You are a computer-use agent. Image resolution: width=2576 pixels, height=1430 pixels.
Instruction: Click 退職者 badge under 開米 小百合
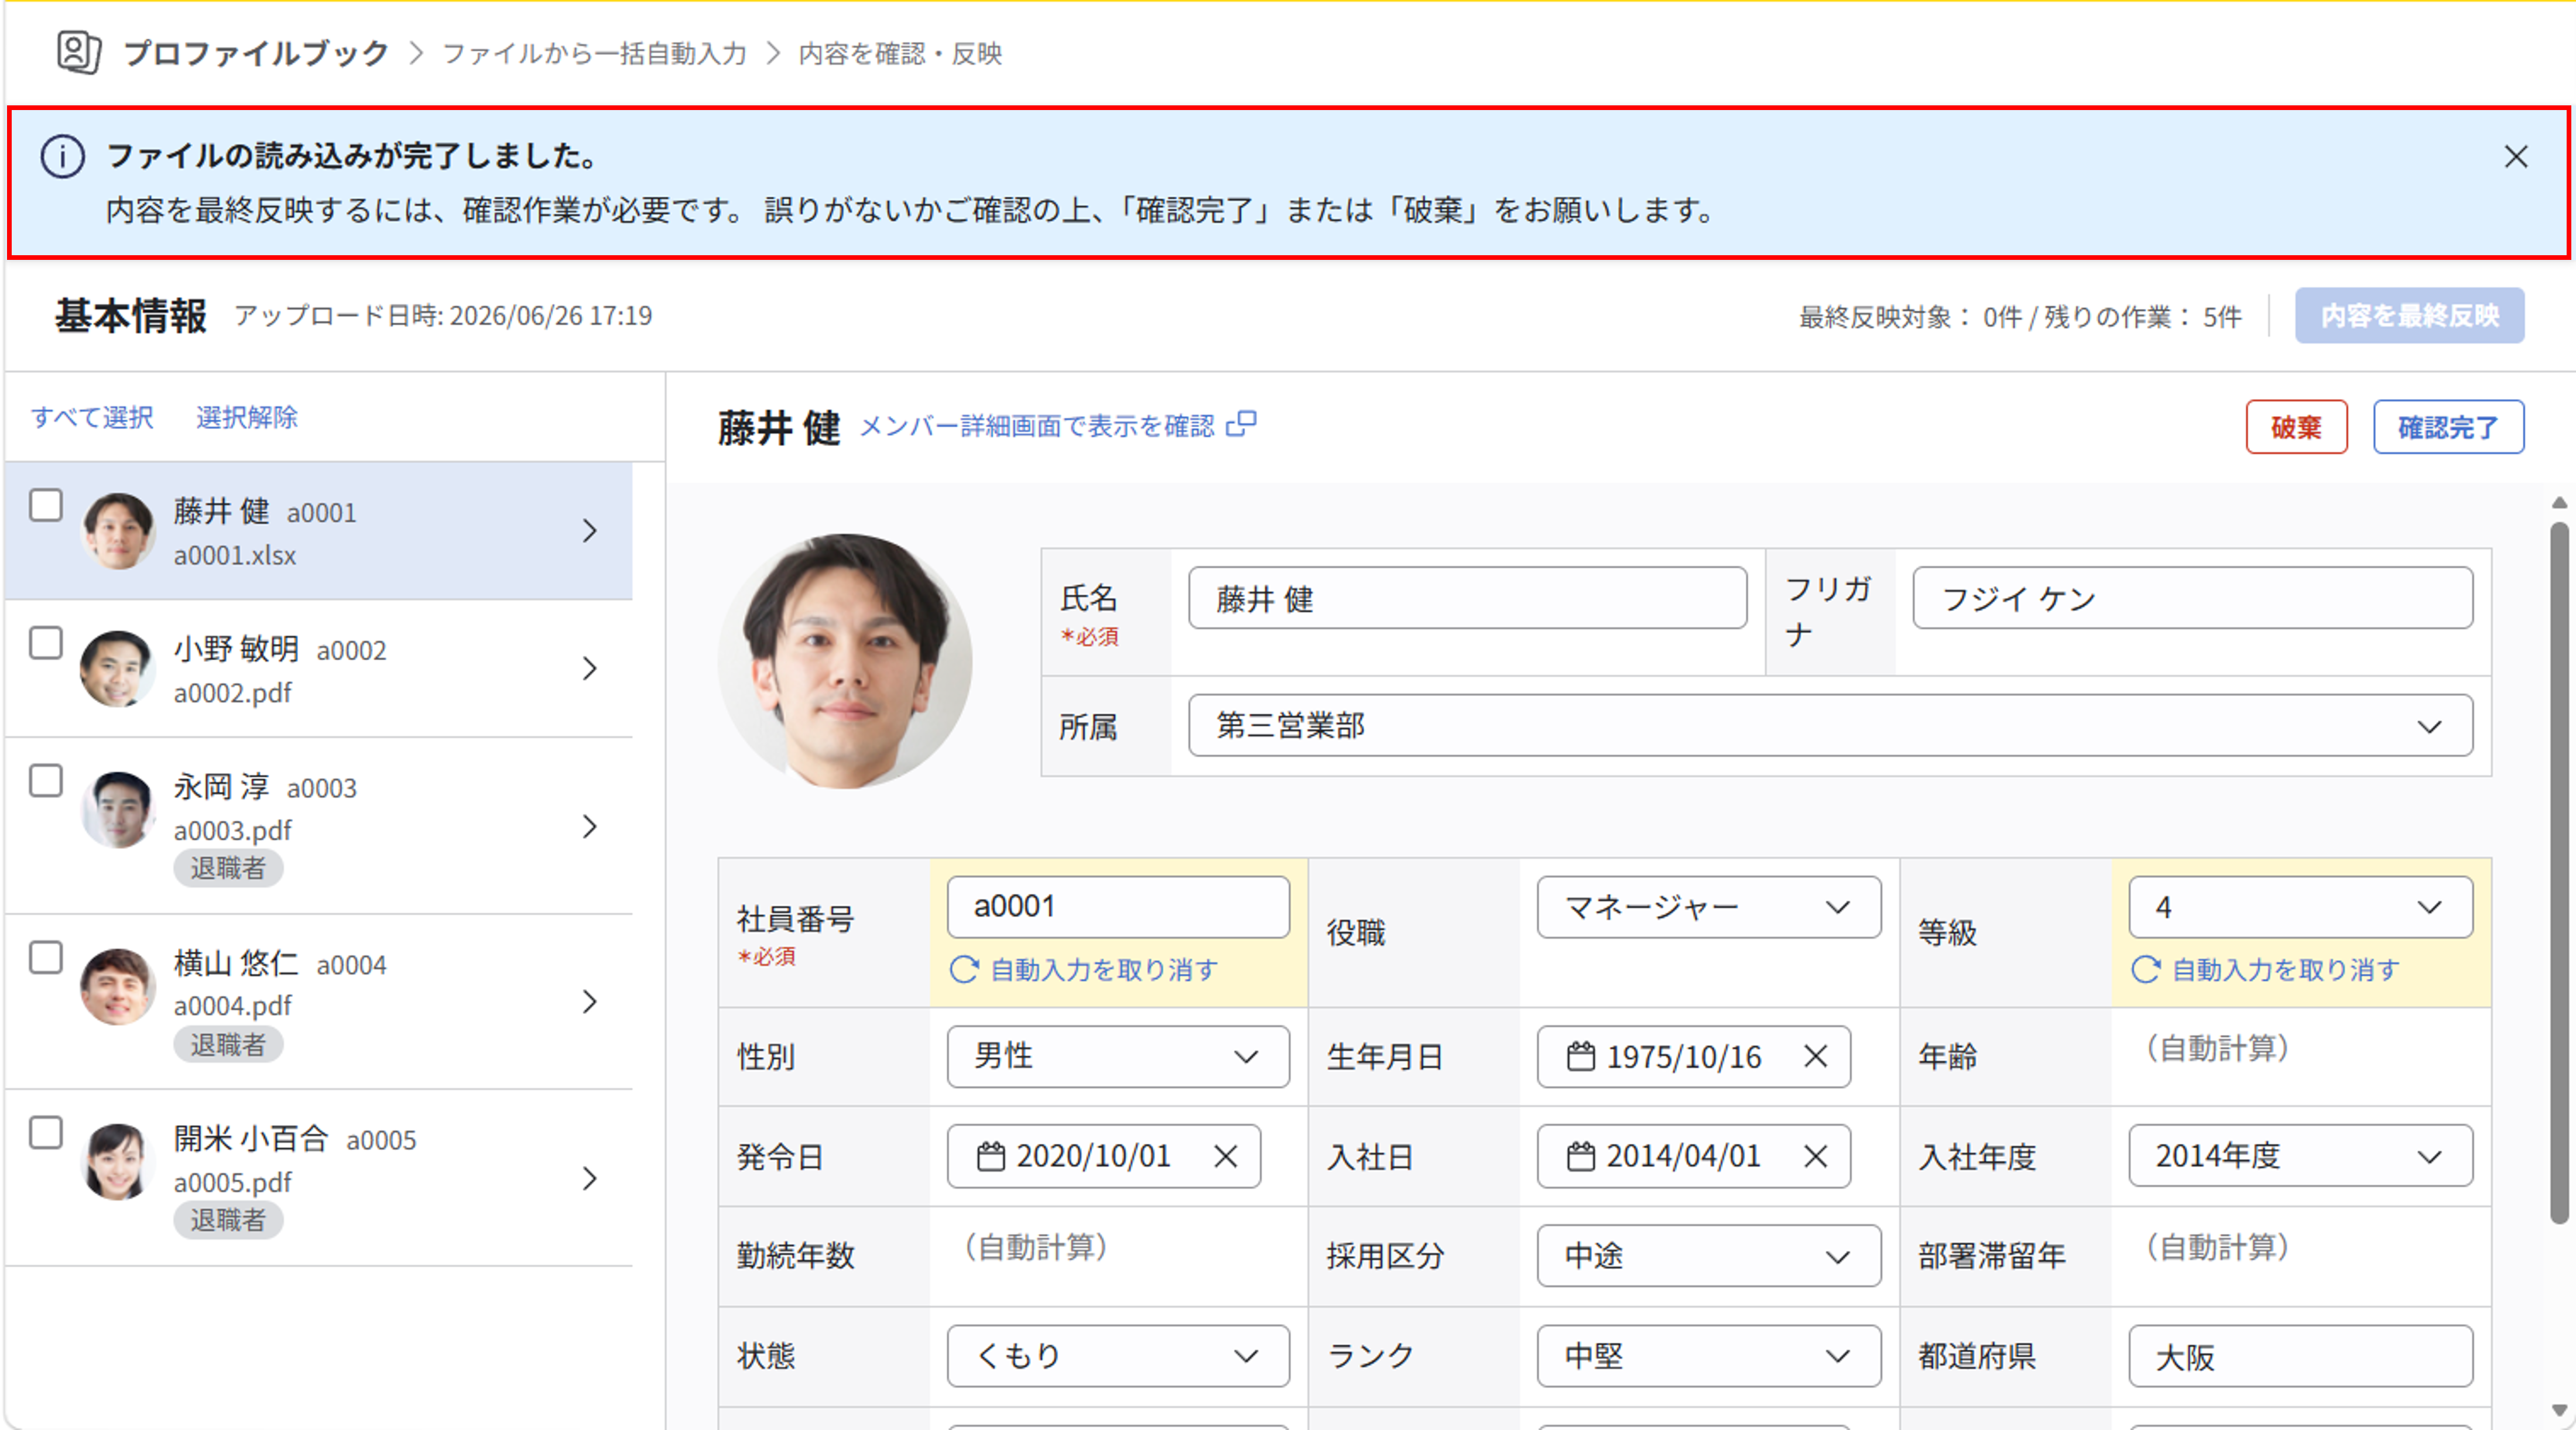point(228,1220)
